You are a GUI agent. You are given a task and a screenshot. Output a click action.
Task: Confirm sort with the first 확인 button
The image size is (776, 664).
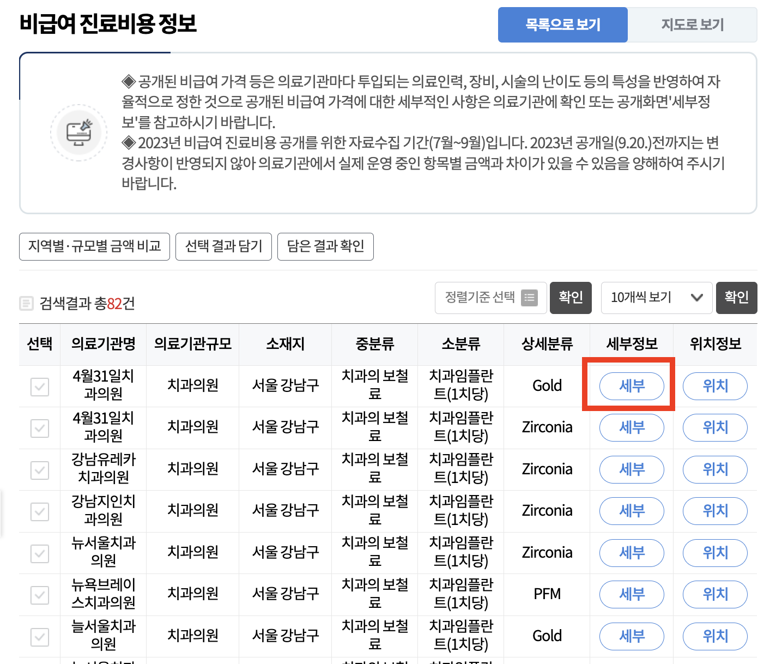tap(571, 298)
